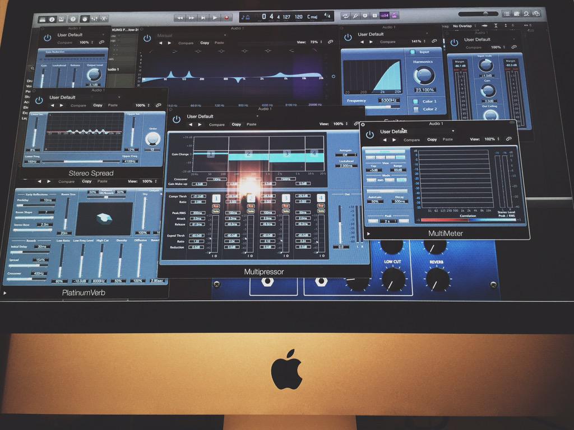Open User Default preset menu in Multipressor
574x430 pixels.
tap(223, 116)
